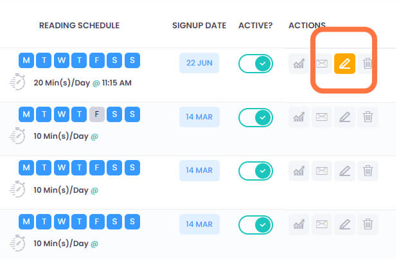Image resolution: width=401 pixels, height=259 pixels.
Task: Enable the gray Friday button in second row
Action: 96,114
